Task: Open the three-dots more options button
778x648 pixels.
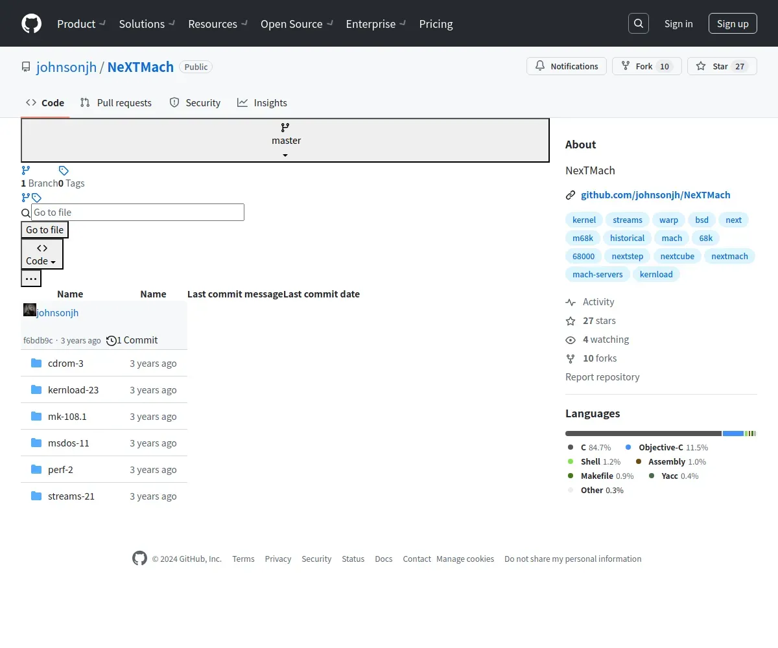Action: (31, 279)
